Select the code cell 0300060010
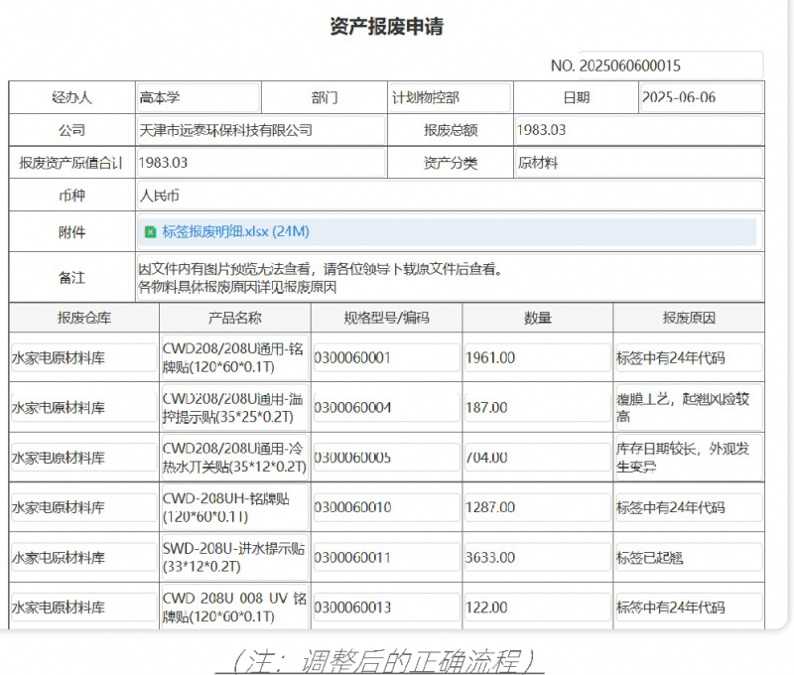Screen dimensions: 794x675 click(386, 507)
